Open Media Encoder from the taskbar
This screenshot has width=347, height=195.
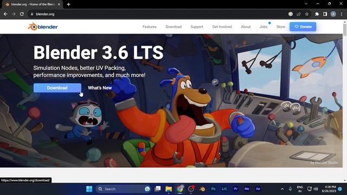pyautogui.click(x=247, y=189)
